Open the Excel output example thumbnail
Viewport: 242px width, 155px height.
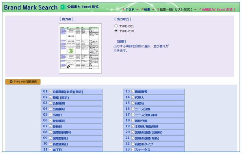click(x=80, y=48)
